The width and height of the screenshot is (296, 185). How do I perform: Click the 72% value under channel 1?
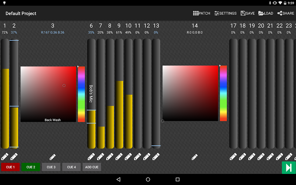tap(5, 33)
